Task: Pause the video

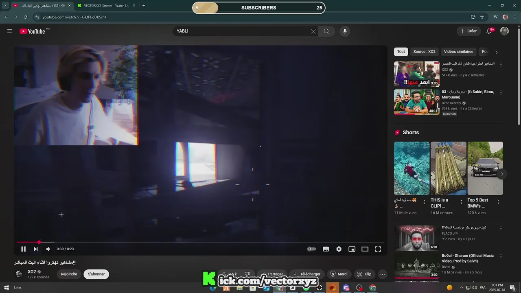Action: click(x=24, y=249)
